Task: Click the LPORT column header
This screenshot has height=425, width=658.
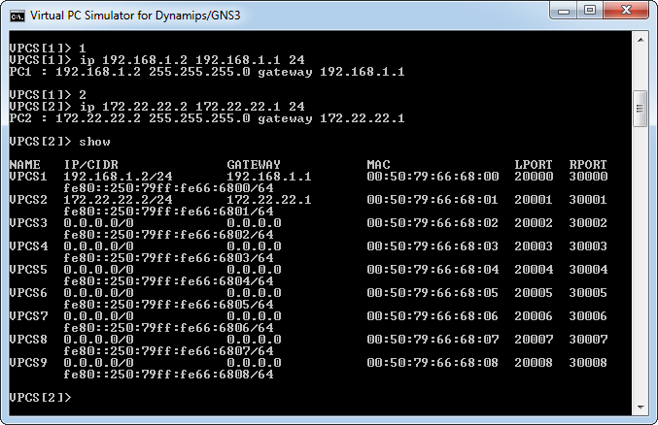Action: coord(534,165)
